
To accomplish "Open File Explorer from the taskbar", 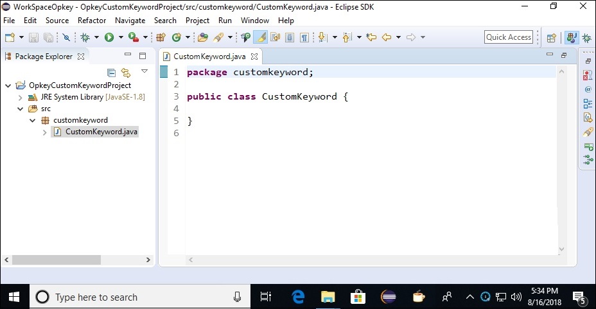I will click(328, 297).
